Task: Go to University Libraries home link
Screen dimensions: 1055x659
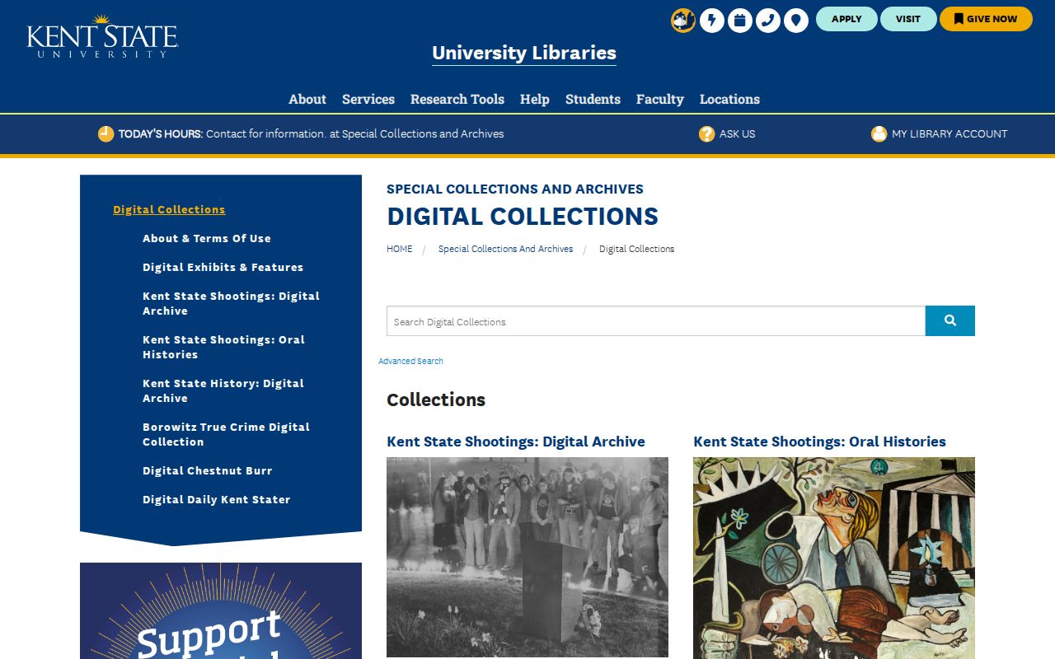Action: 524,53
